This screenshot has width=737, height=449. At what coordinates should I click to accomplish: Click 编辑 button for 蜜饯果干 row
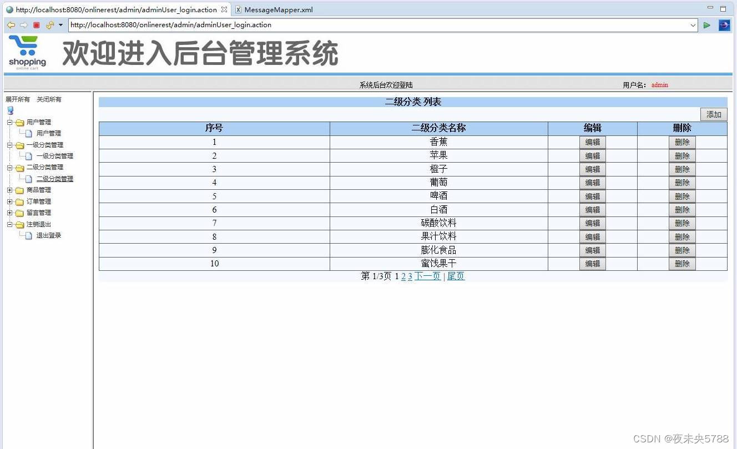(593, 264)
